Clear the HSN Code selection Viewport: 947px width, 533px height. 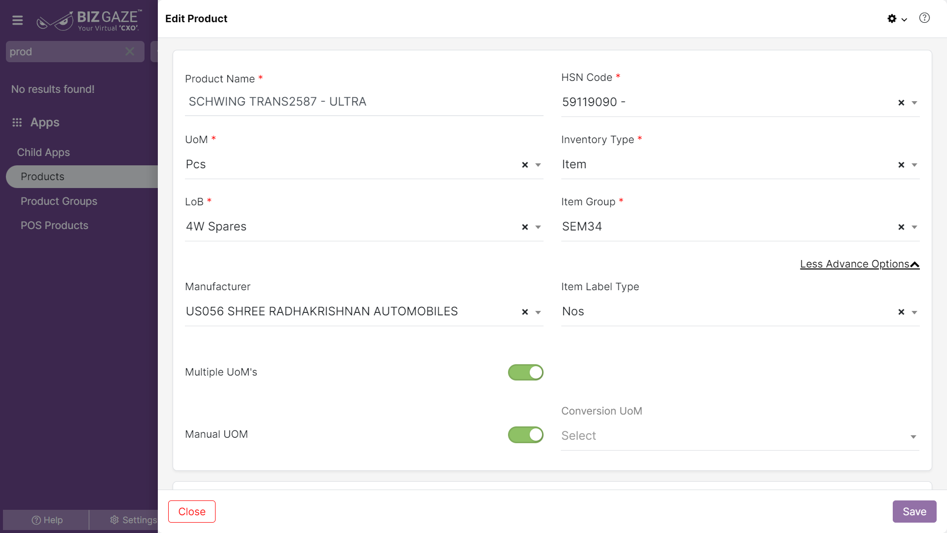[901, 103]
